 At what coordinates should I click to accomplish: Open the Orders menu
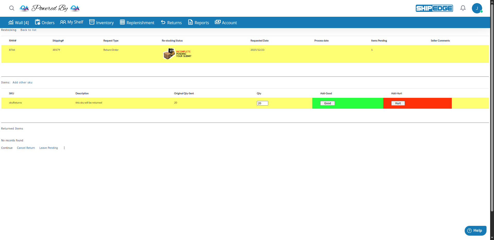pos(45,23)
